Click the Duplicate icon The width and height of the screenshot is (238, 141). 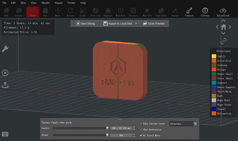click(x=161, y=12)
